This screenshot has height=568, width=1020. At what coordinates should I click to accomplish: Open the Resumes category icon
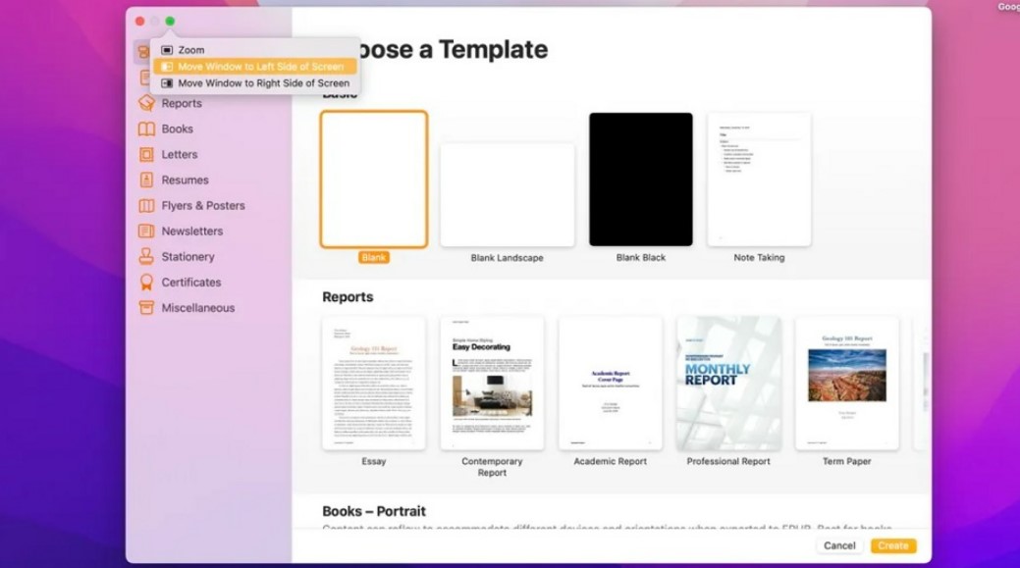(146, 180)
